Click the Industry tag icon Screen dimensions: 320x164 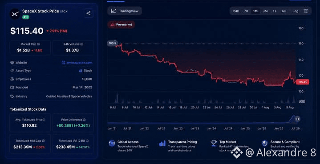click(x=12, y=96)
